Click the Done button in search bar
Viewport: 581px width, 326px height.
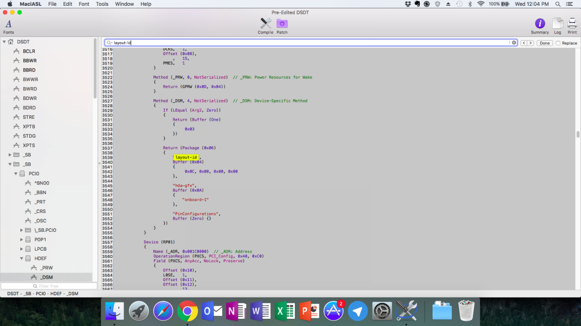pyautogui.click(x=545, y=43)
